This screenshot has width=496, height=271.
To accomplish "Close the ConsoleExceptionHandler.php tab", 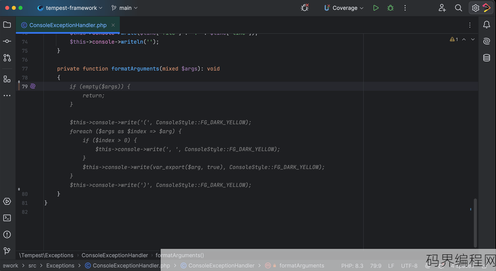I will 113,25.
